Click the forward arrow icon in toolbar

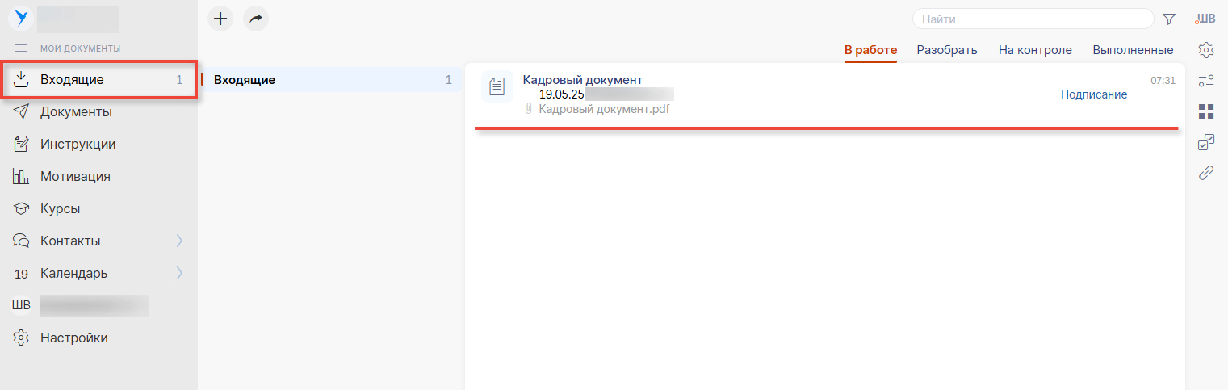click(256, 19)
